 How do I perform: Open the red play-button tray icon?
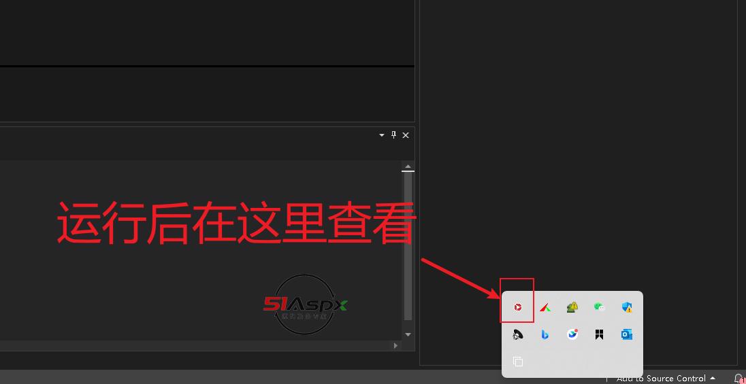(x=517, y=307)
